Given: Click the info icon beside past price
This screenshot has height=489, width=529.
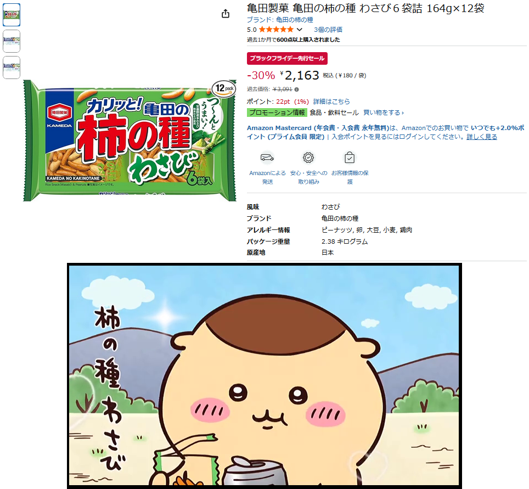Looking at the screenshot, I should 296,89.
